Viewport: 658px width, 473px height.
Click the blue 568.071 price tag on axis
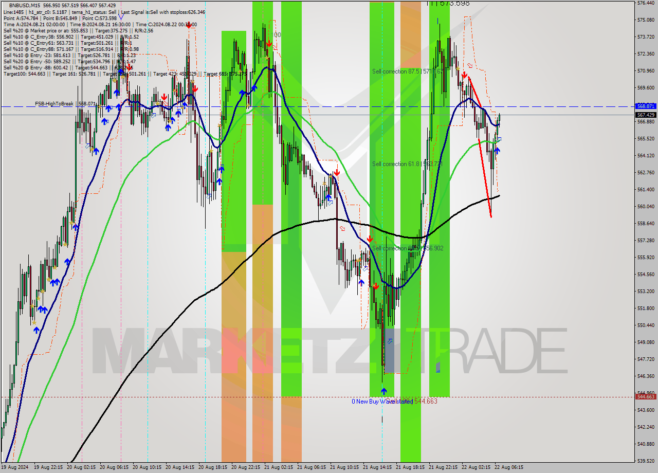[645, 106]
